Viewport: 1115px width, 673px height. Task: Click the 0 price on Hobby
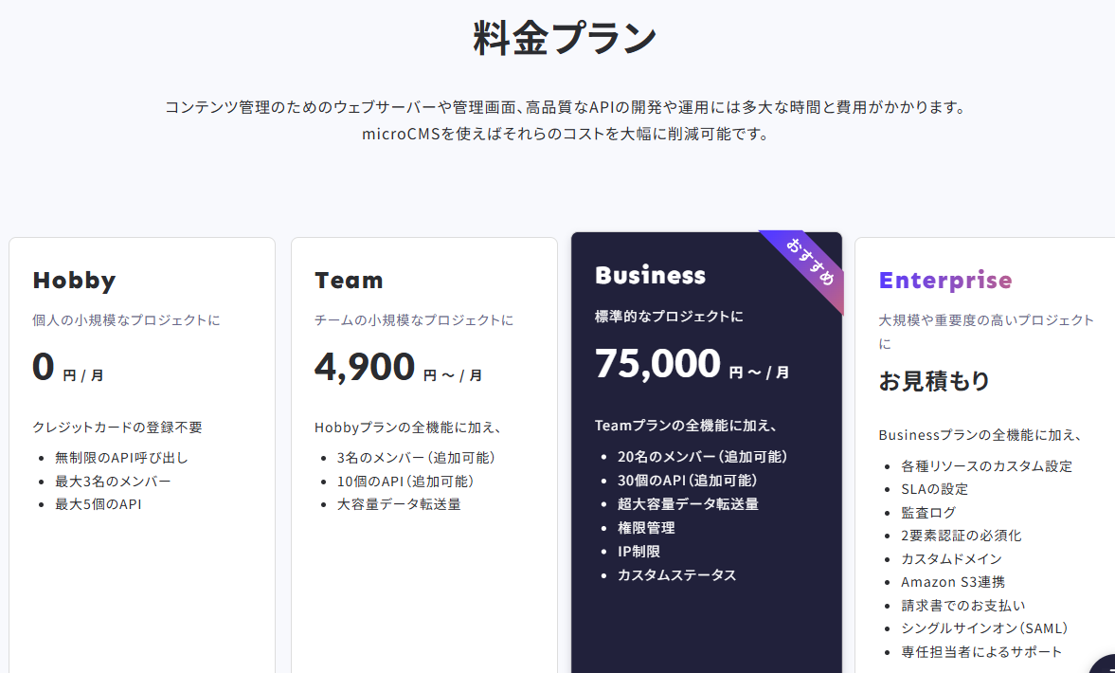coord(44,367)
